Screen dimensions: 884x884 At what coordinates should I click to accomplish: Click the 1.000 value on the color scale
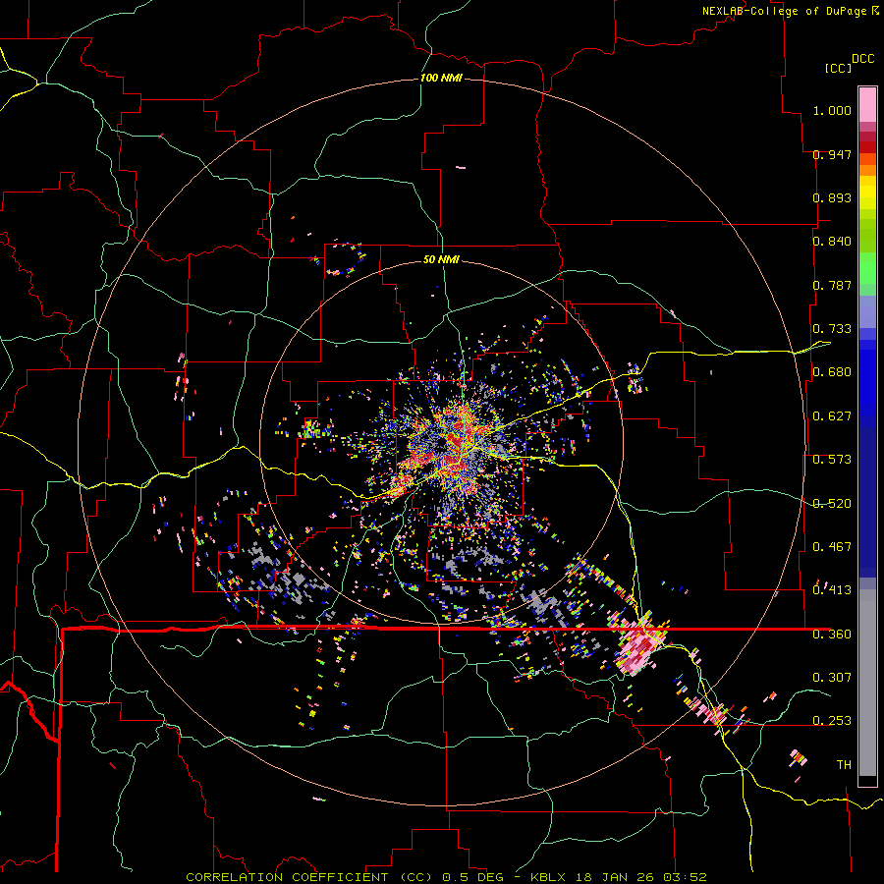[x=832, y=110]
